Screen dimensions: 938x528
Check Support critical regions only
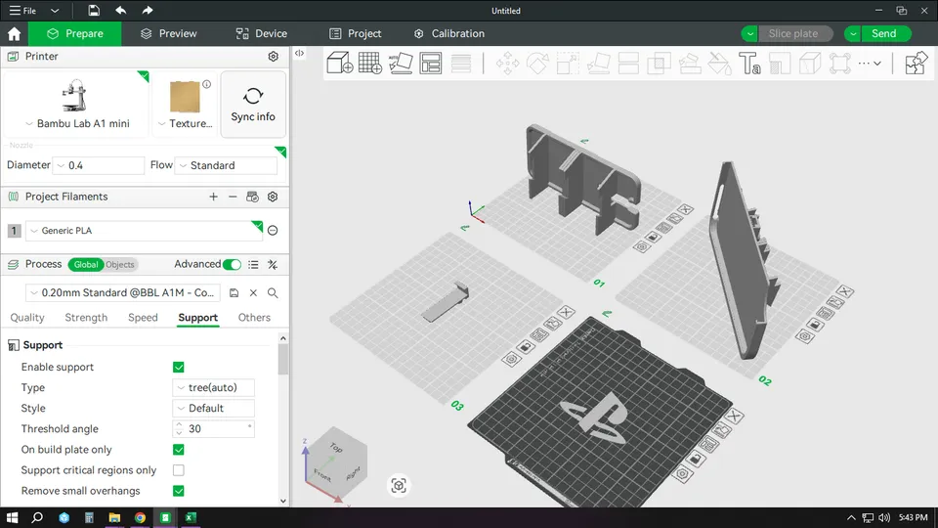(178, 470)
